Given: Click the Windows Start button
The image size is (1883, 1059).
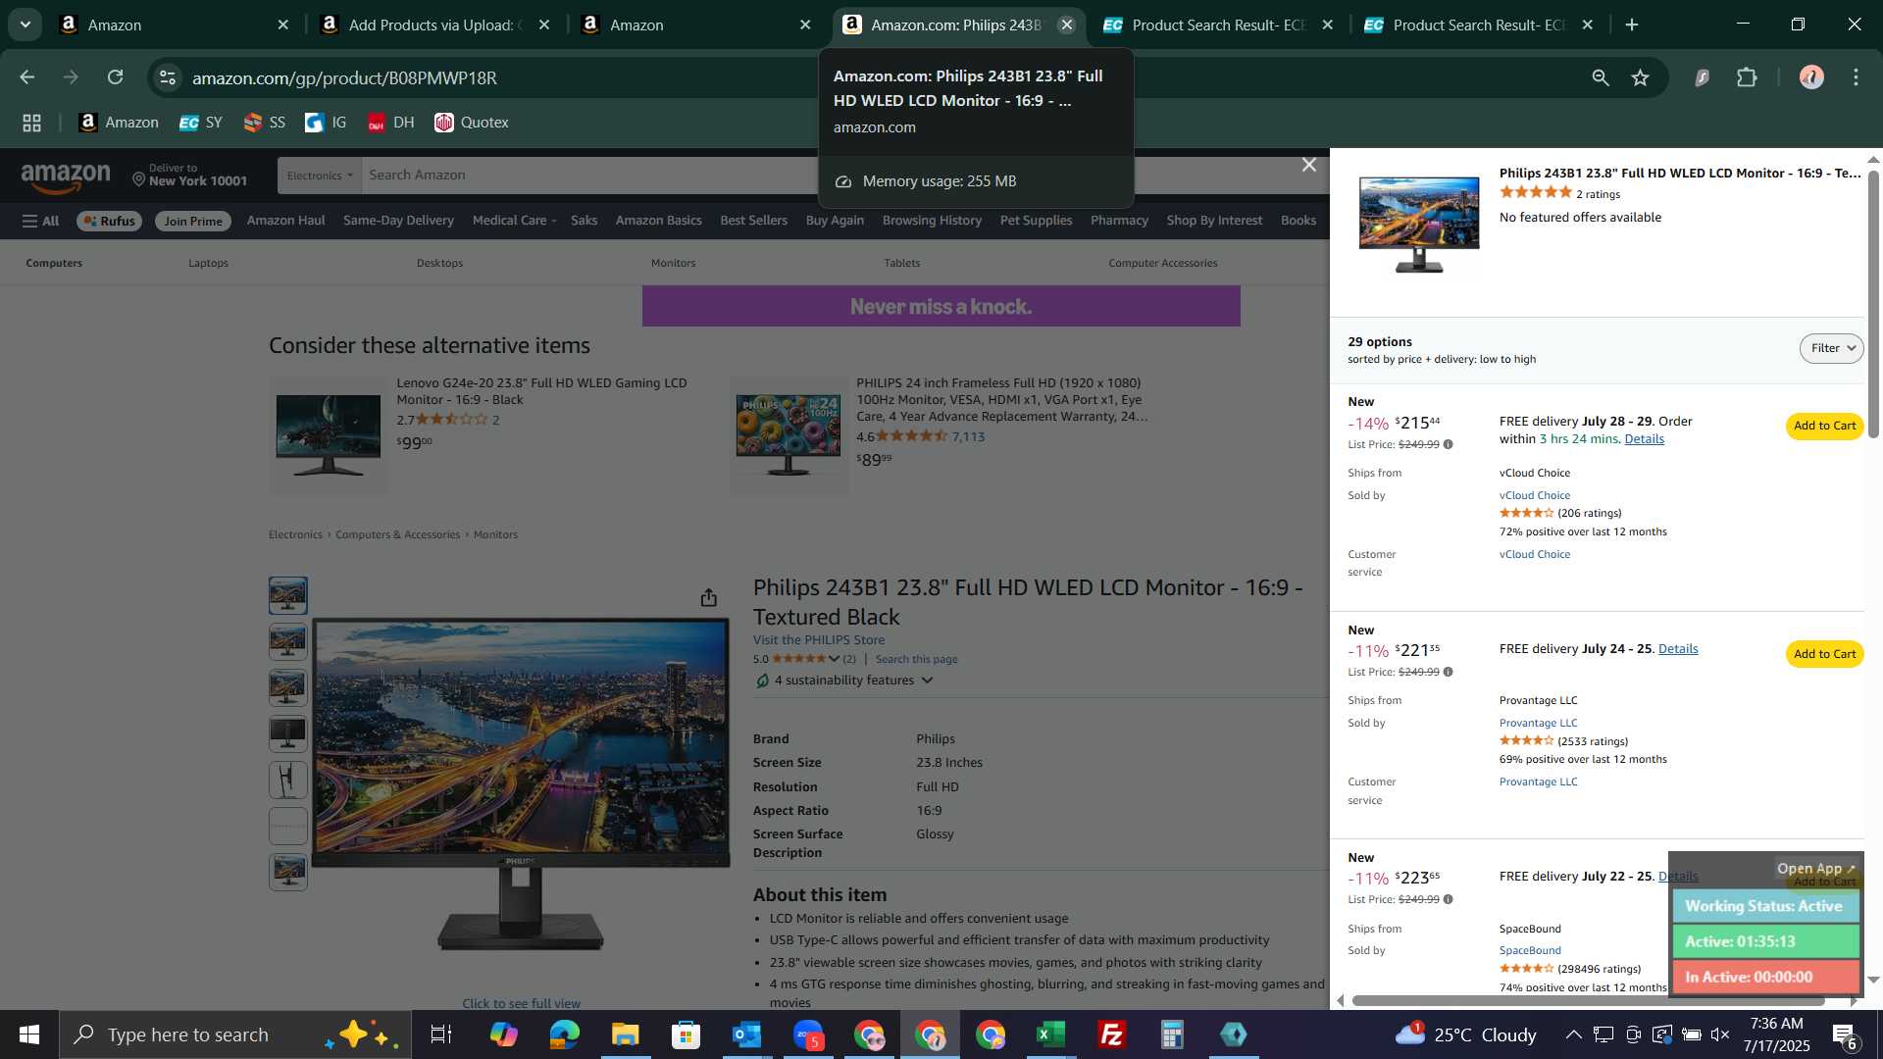Looking at the screenshot, I should [x=28, y=1034].
